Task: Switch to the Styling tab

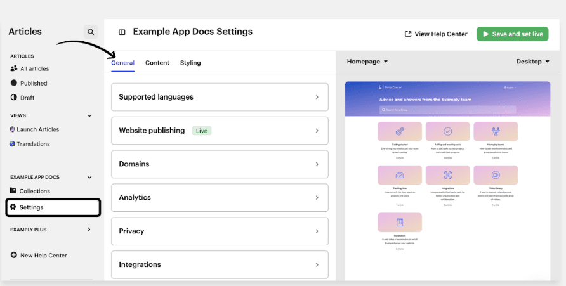Action: 190,63
